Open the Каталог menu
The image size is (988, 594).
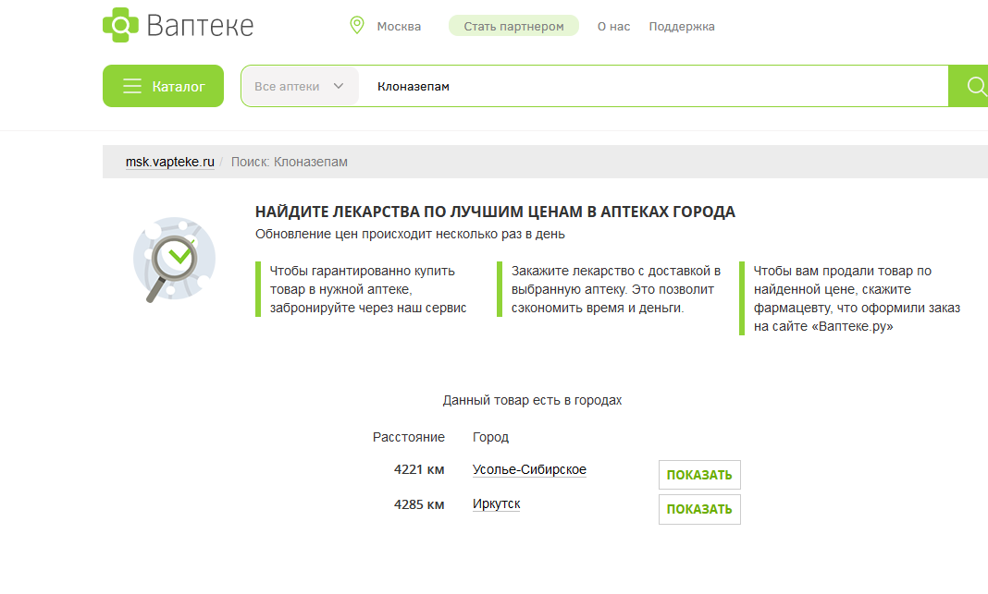pos(163,86)
